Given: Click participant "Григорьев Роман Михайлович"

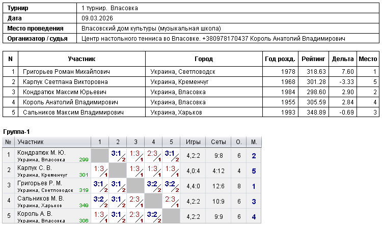Looking at the screenshot, I should (66, 72).
